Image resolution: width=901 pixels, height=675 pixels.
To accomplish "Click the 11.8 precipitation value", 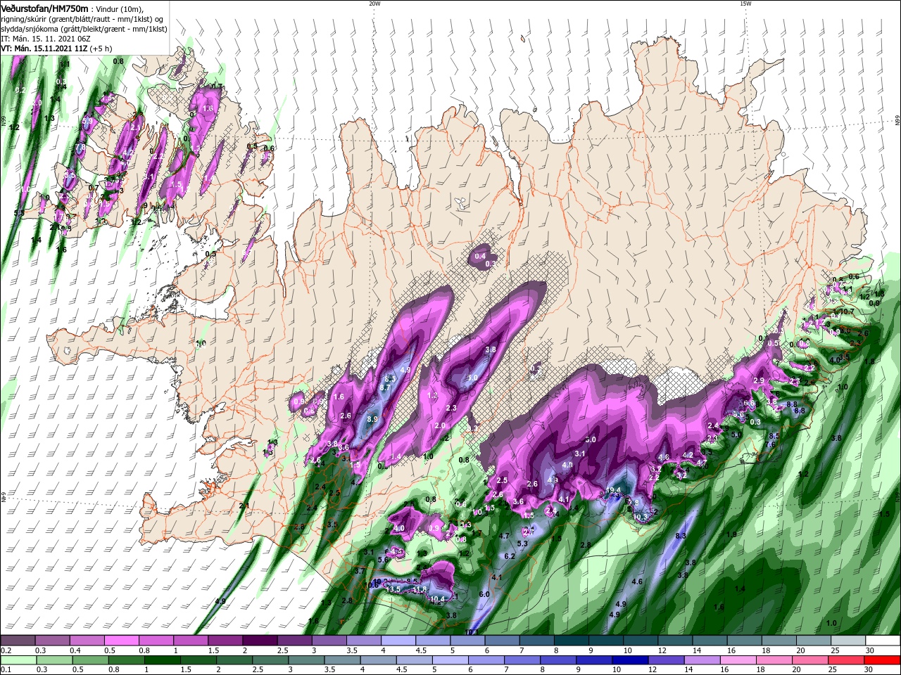I will 420,589.
